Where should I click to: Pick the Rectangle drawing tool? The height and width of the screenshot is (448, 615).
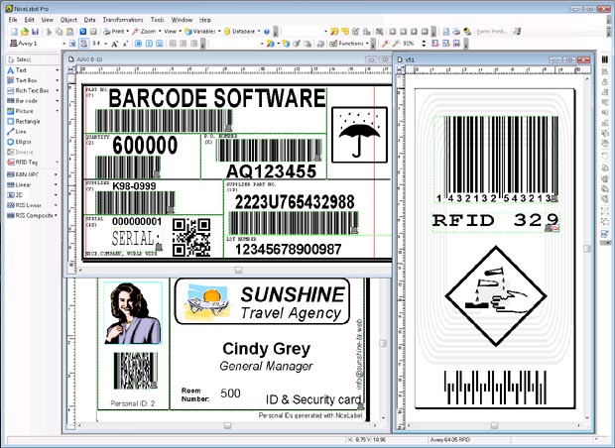pos(28,120)
